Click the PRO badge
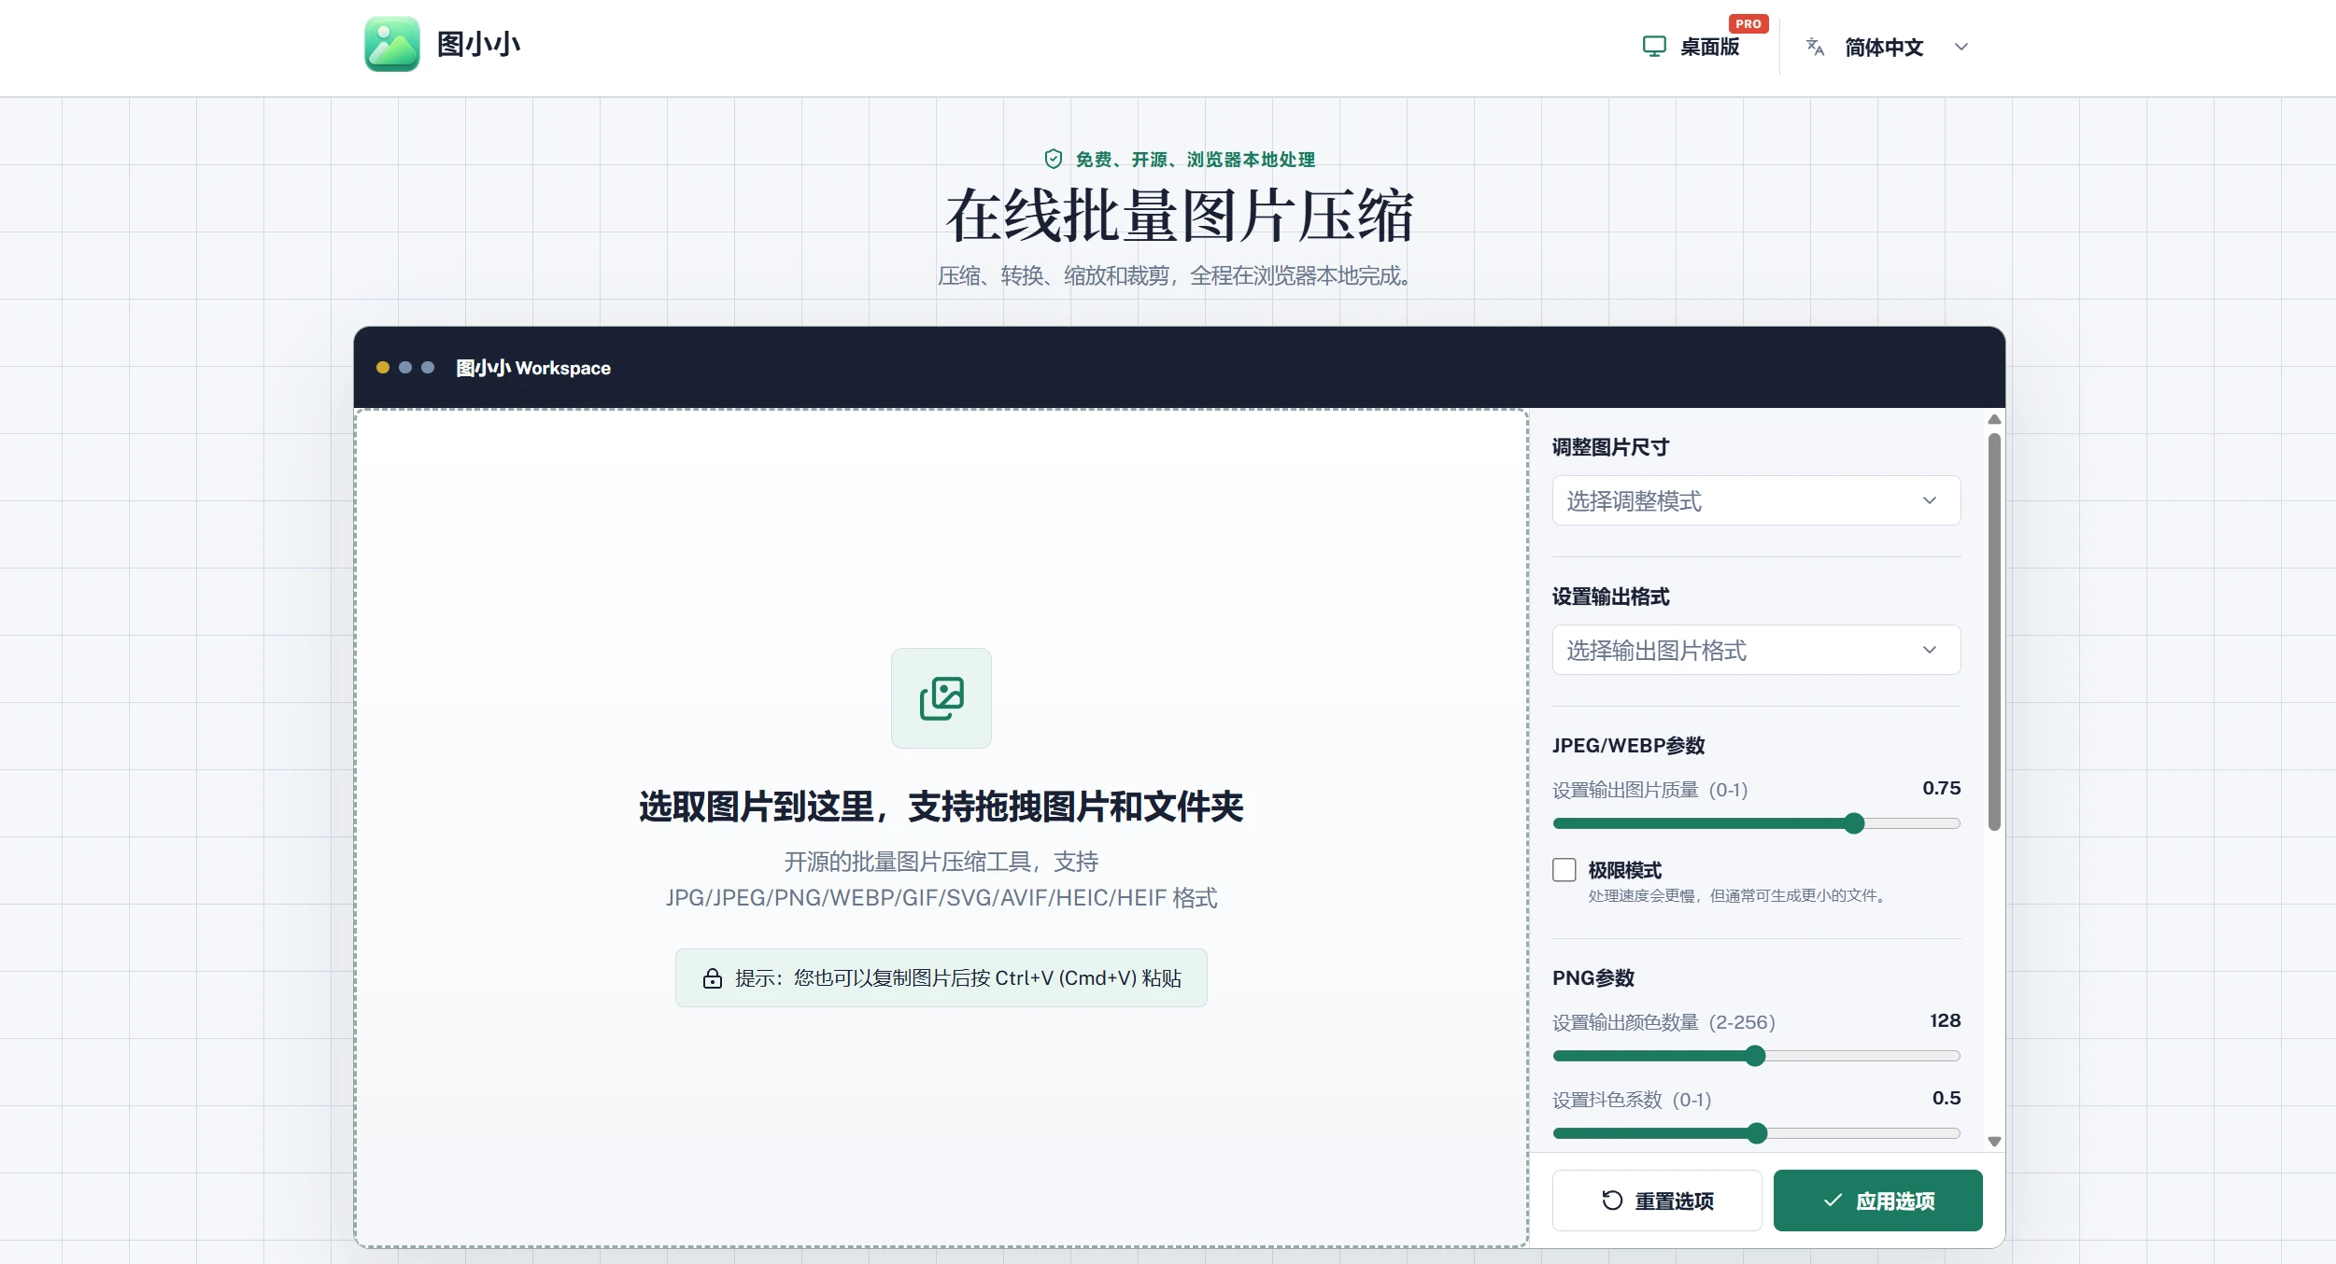This screenshot has width=2336, height=1264. click(x=1748, y=24)
